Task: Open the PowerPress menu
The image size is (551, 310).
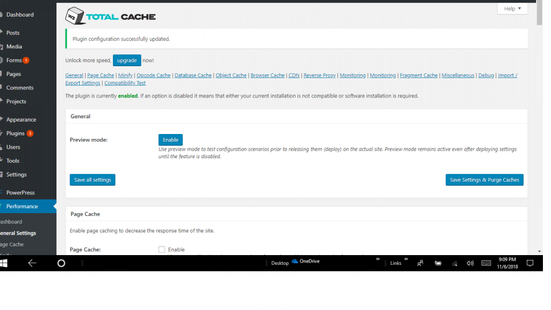Action: click(x=20, y=193)
